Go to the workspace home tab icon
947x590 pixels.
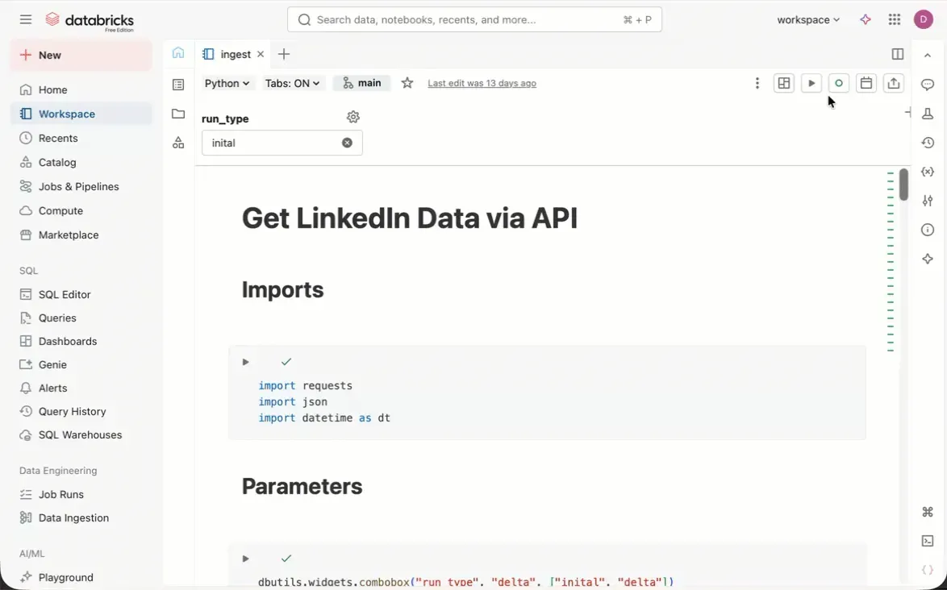click(x=178, y=53)
